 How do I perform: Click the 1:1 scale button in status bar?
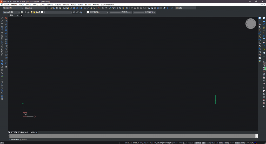tap(217, 142)
